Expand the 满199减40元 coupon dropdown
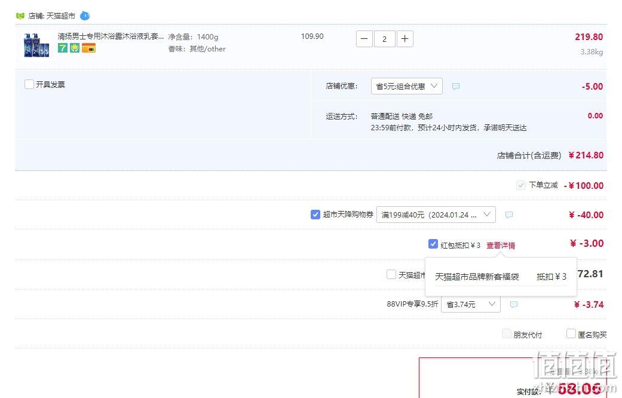 point(436,215)
